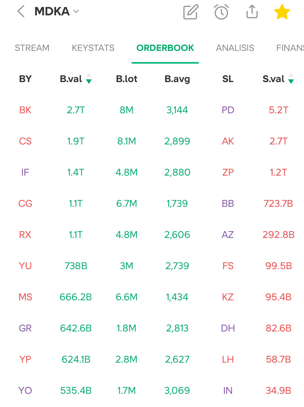Open the partially visible FINANSIAL tab

290,48
